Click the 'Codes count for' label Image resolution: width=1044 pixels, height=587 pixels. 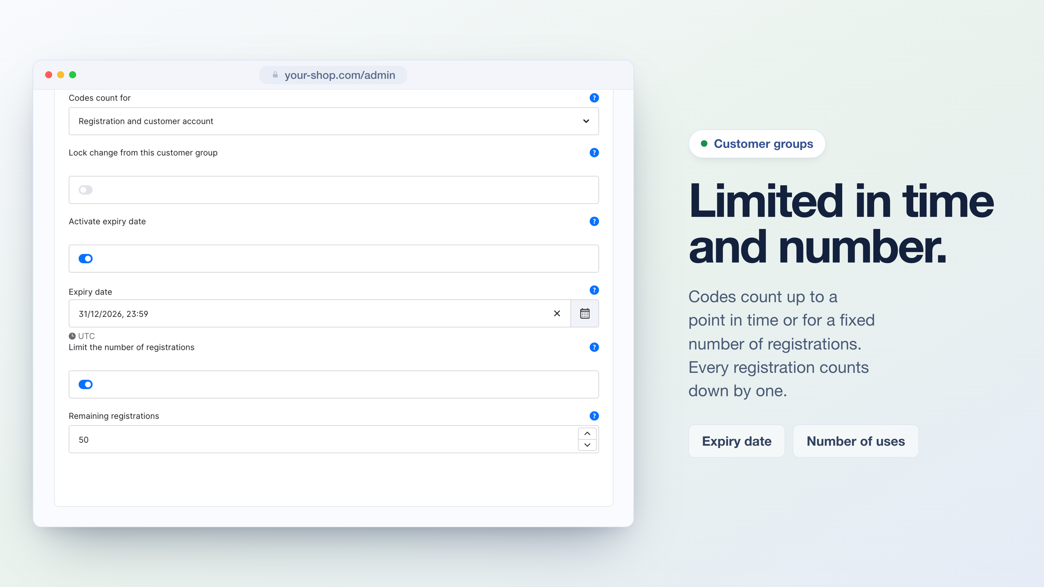(100, 98)
